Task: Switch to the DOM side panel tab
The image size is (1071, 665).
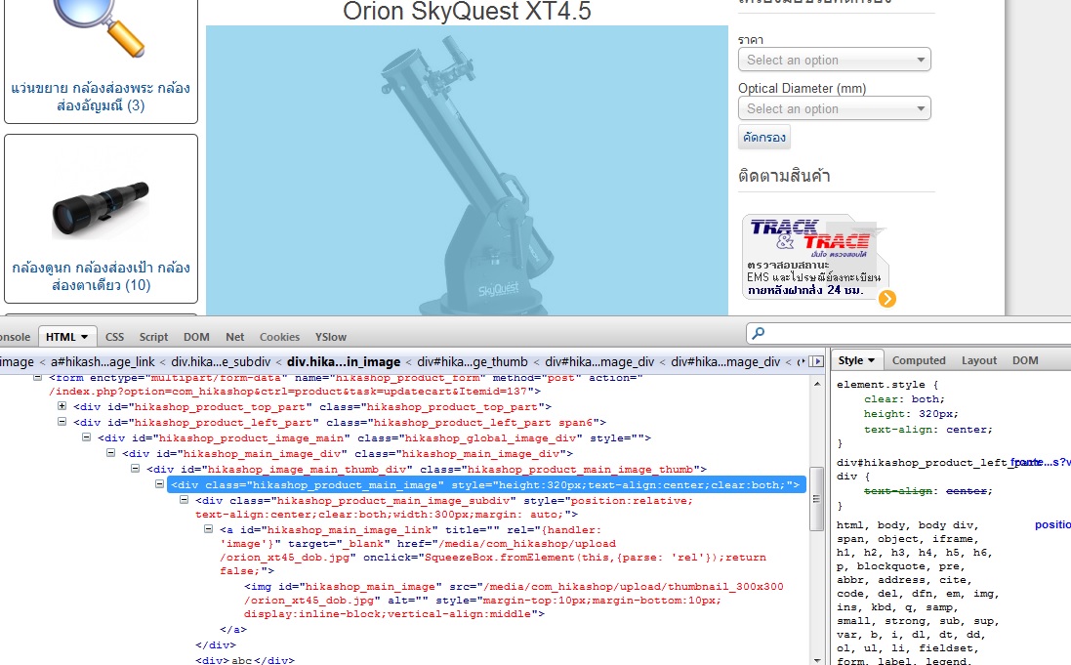Action: click(x=1024, y=360)
